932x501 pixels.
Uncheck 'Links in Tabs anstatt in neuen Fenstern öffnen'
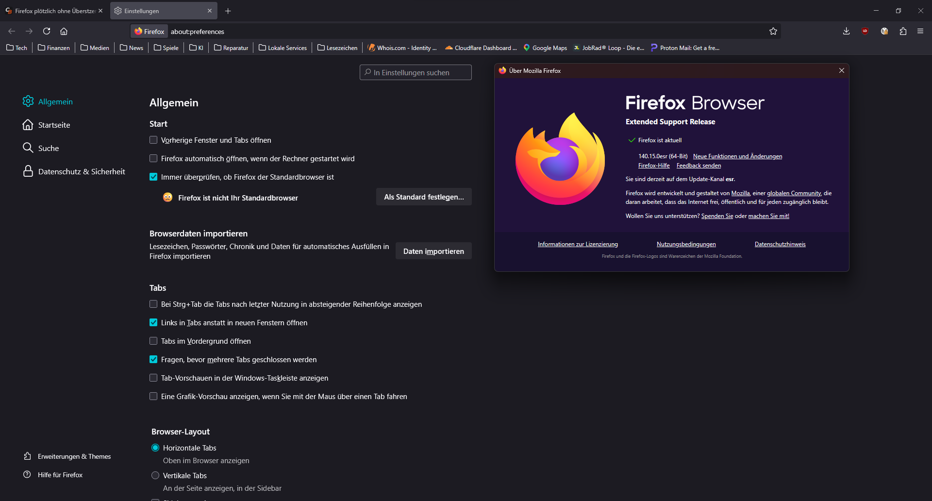point(153,322)
